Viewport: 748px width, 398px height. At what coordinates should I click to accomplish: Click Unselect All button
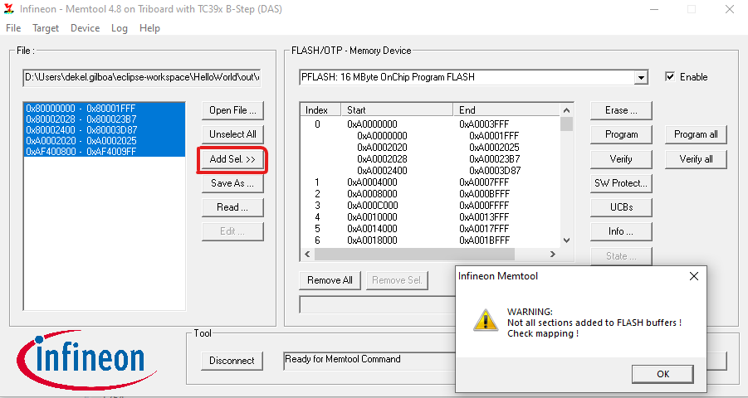click(x=232, y=134)
